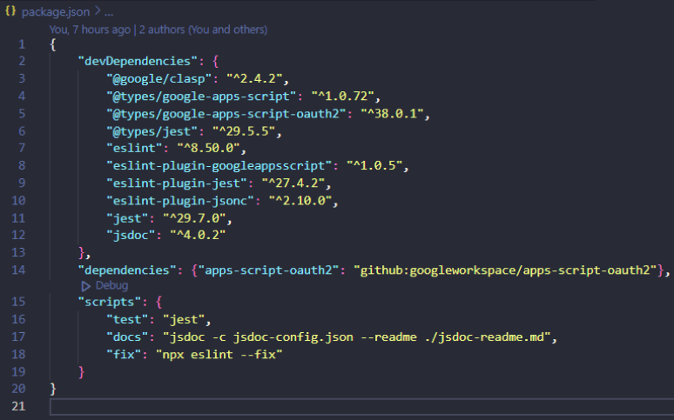Viewport: 674px width, 420px height.
Task: Click the "^38.0.1" version value
Action: click(x=392, y=114)
